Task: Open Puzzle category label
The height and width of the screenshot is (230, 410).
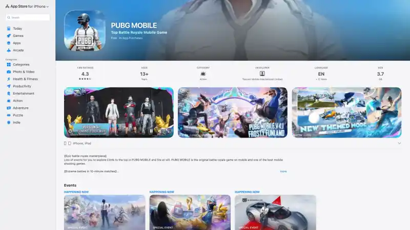Action: pos(18,115)
